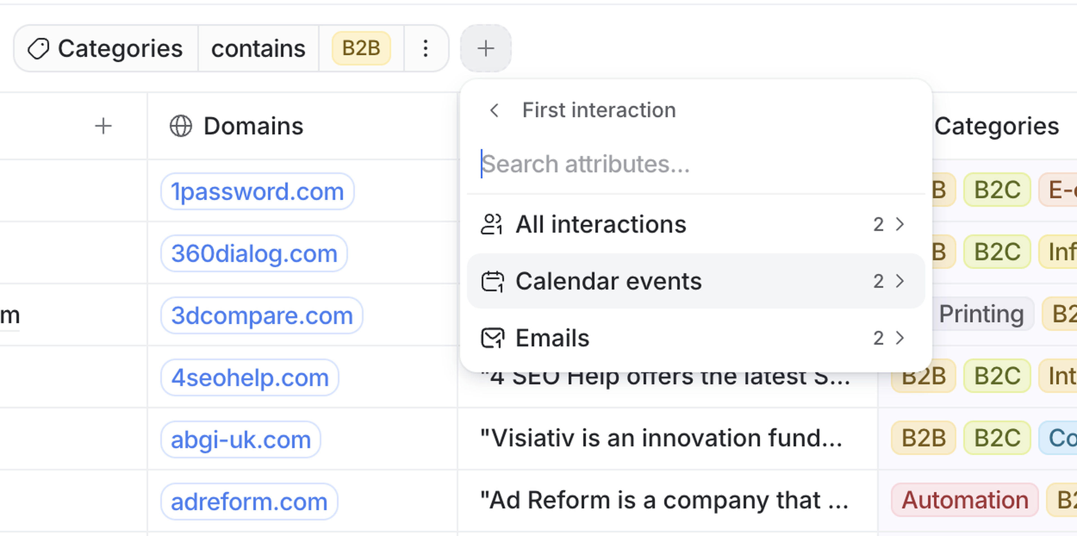Image resolution: width=1077 pixels, height=536 pixels.
Task: Click the back arrow beside First interaction
Action: pyautogui.click(x=494, y=111)
